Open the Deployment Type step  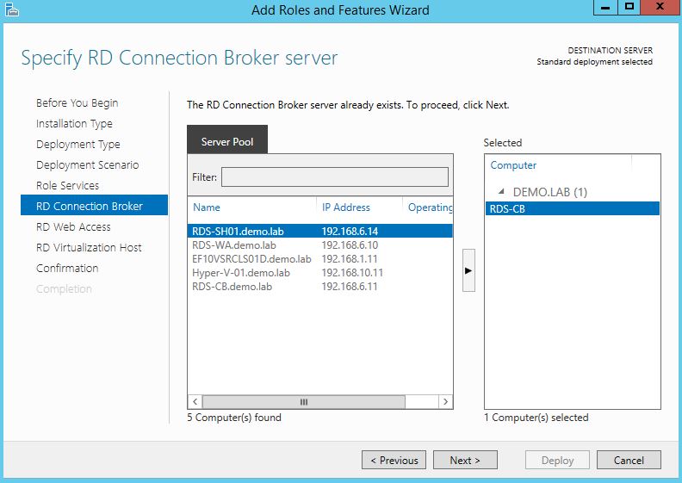(78, 145)
